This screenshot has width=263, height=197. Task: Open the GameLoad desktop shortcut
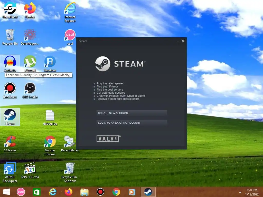tap(10, 10)
